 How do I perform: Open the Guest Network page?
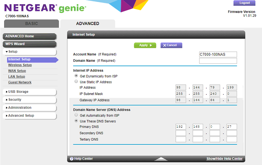pos(20,82)
